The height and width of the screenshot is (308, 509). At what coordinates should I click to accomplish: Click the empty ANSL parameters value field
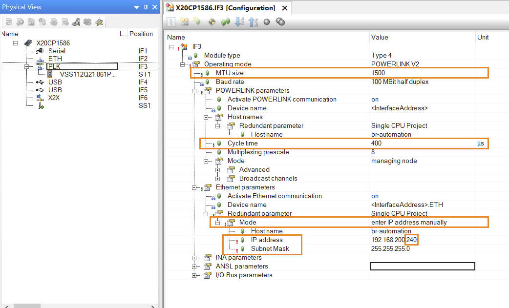[423, 266]
